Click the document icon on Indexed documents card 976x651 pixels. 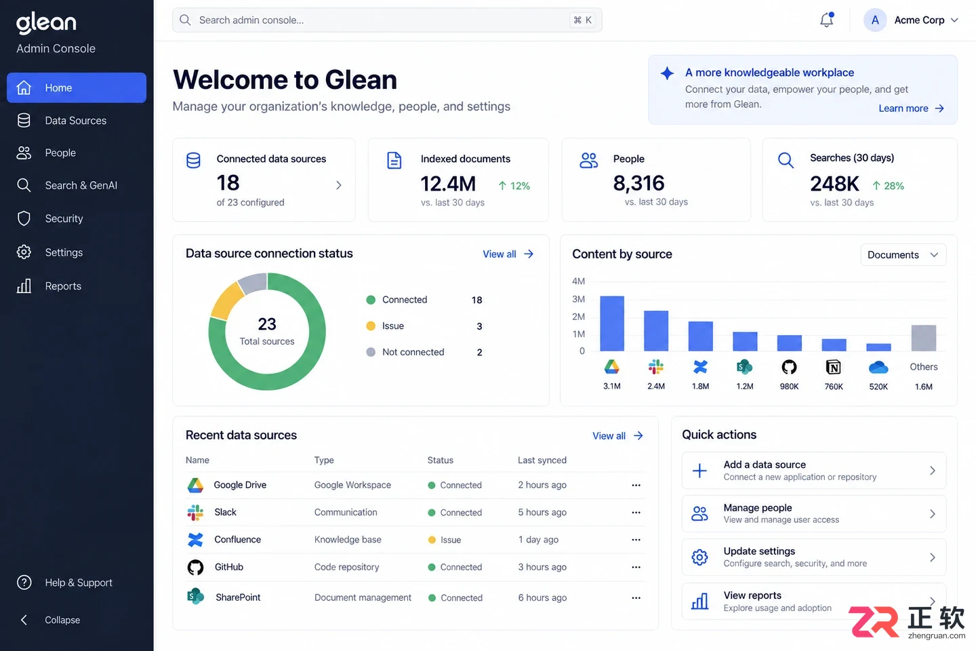(x=394, y=160)
